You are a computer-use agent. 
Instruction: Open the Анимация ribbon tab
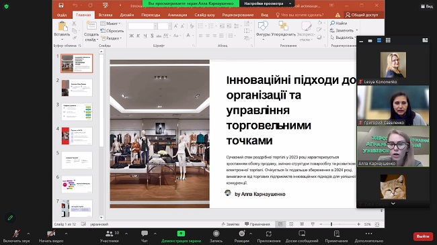[177, 15]
